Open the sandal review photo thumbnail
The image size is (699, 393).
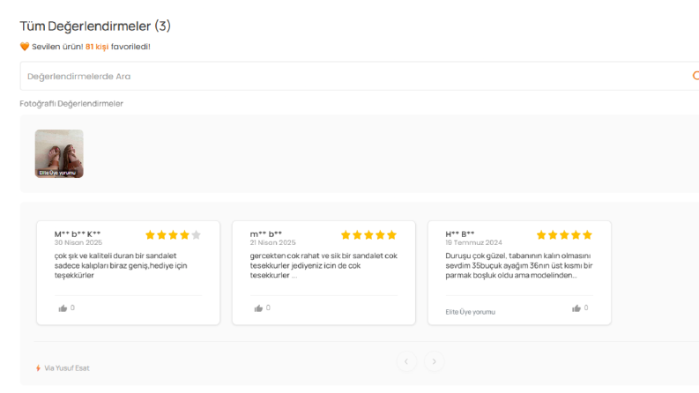click(59, 153)
